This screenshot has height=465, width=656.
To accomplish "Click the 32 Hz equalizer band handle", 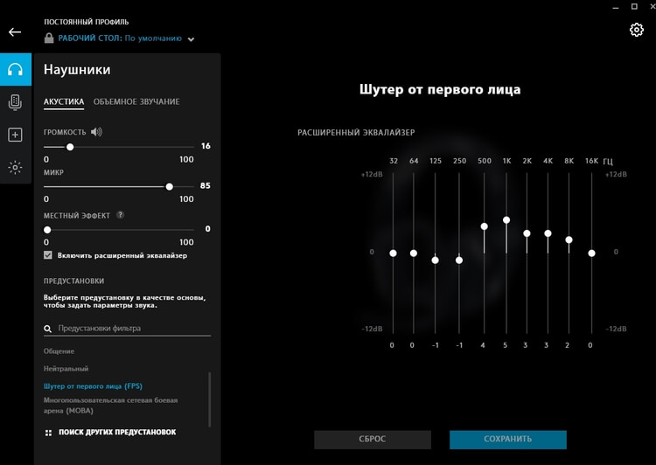I will [393, 253].
